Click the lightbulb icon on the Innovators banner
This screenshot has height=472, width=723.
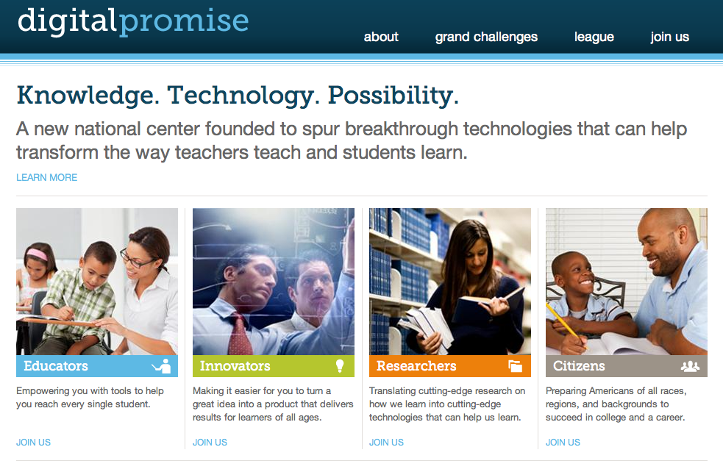(x=340, y=366)
